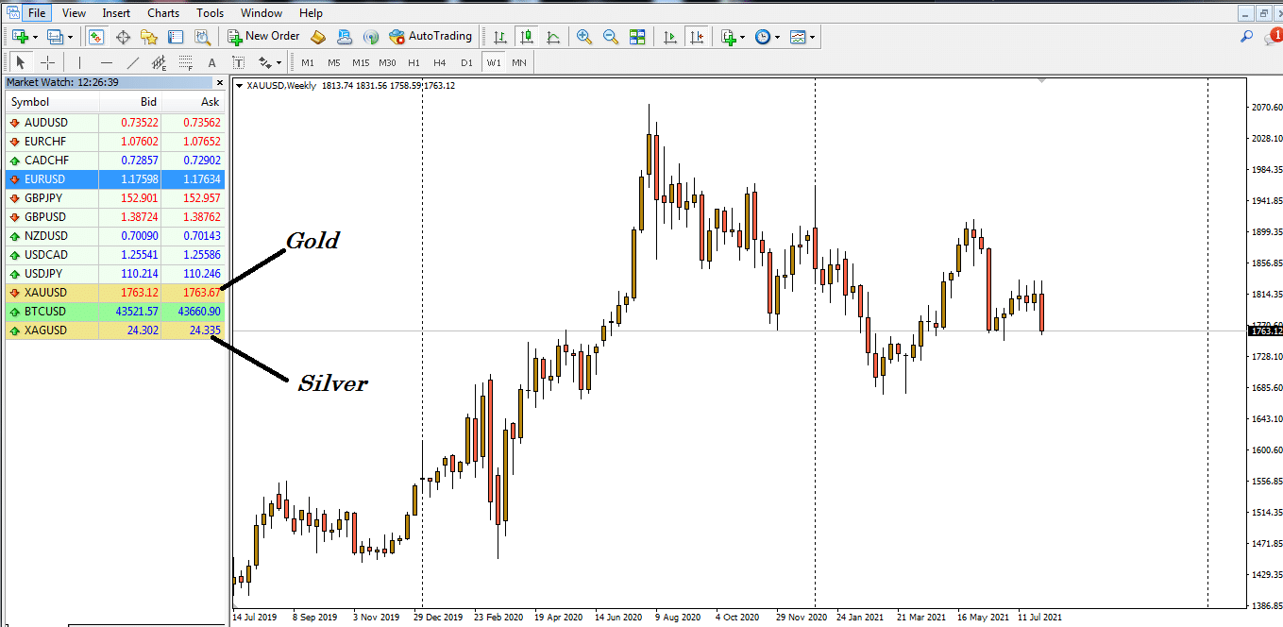Zoom in on the chart
Viewport: 1283px width, 627px height.
[x=584, y=37]
